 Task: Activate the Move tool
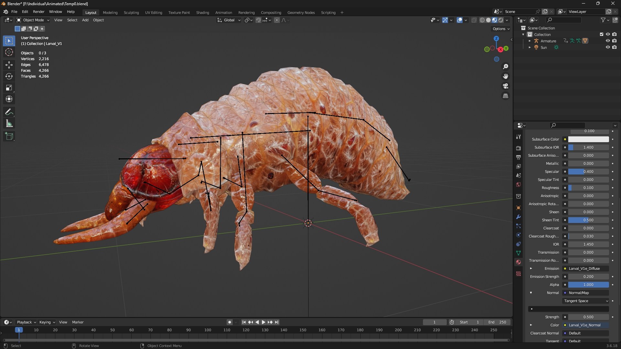pos(9,65)
